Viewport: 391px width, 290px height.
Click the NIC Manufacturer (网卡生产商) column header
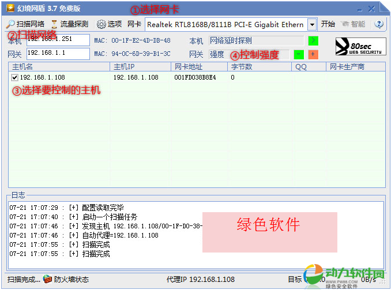tap(355, 67)
